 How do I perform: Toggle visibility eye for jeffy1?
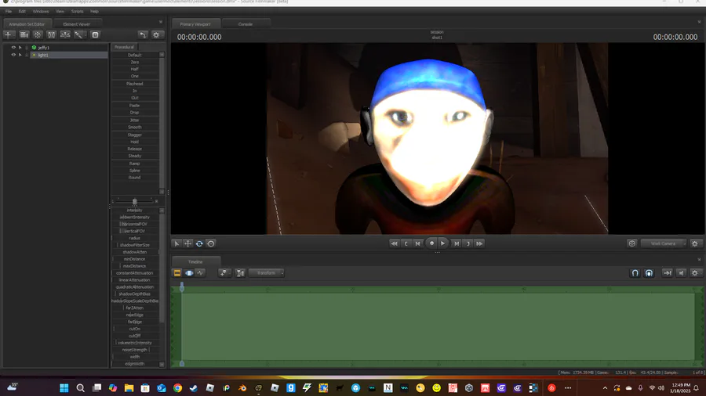(13, 47)
